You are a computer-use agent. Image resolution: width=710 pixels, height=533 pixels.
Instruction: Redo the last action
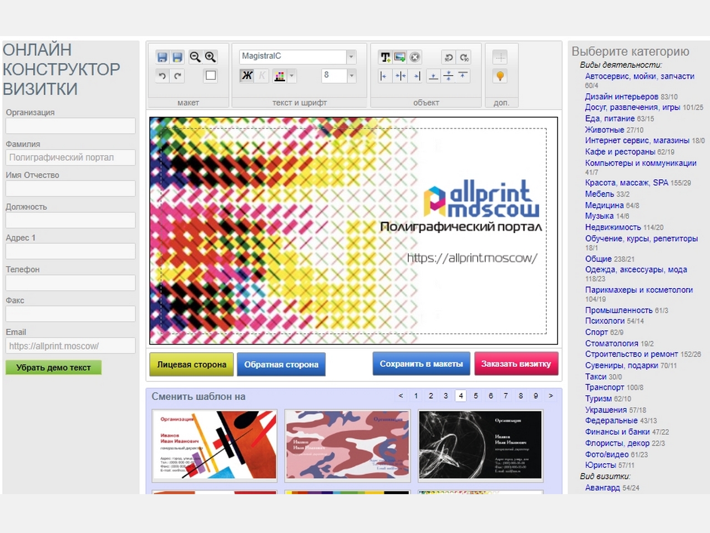tap(177, 76)
